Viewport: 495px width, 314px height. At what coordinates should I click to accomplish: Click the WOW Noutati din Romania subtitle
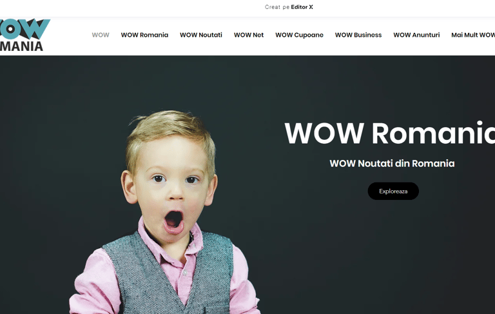coord(392,163)
